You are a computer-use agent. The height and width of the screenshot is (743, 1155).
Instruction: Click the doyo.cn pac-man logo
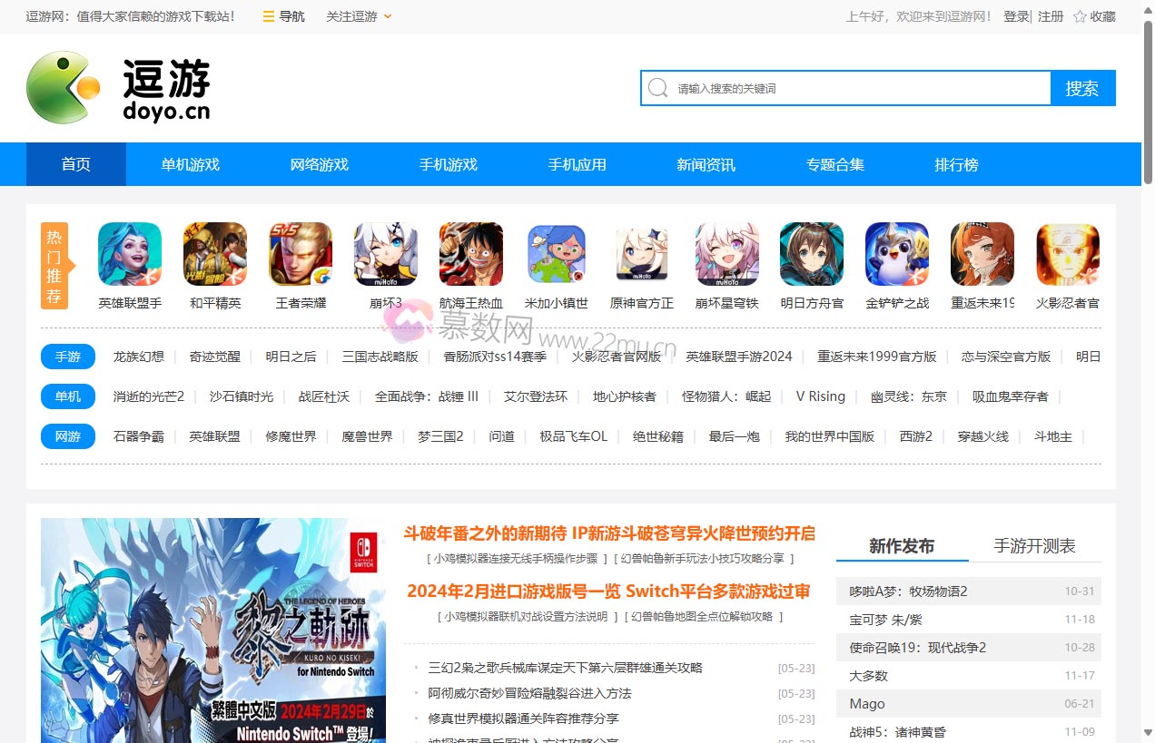tap(62, 87)
